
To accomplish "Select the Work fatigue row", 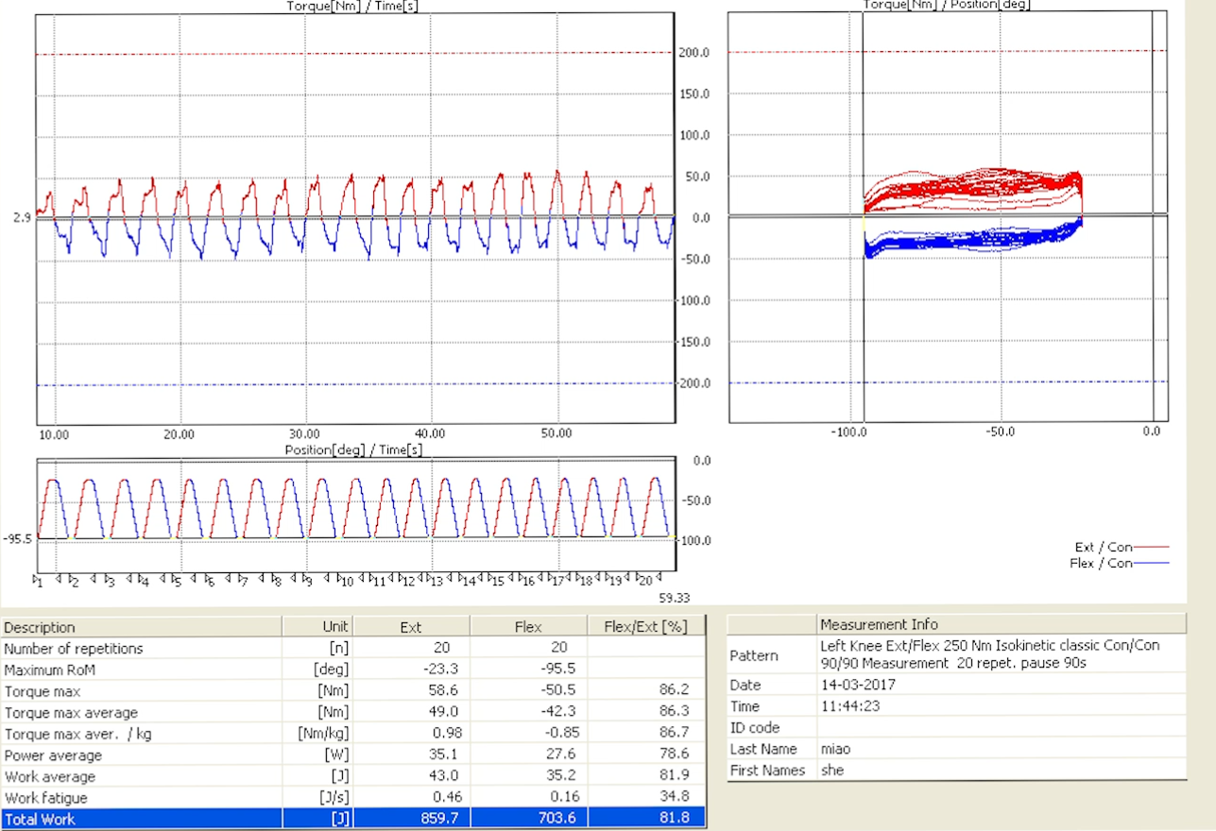I will (142, 798).
